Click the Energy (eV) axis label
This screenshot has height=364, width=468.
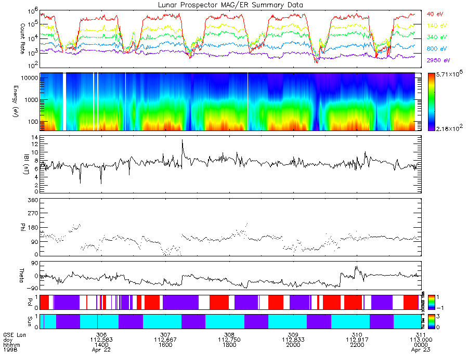point(16,101)
